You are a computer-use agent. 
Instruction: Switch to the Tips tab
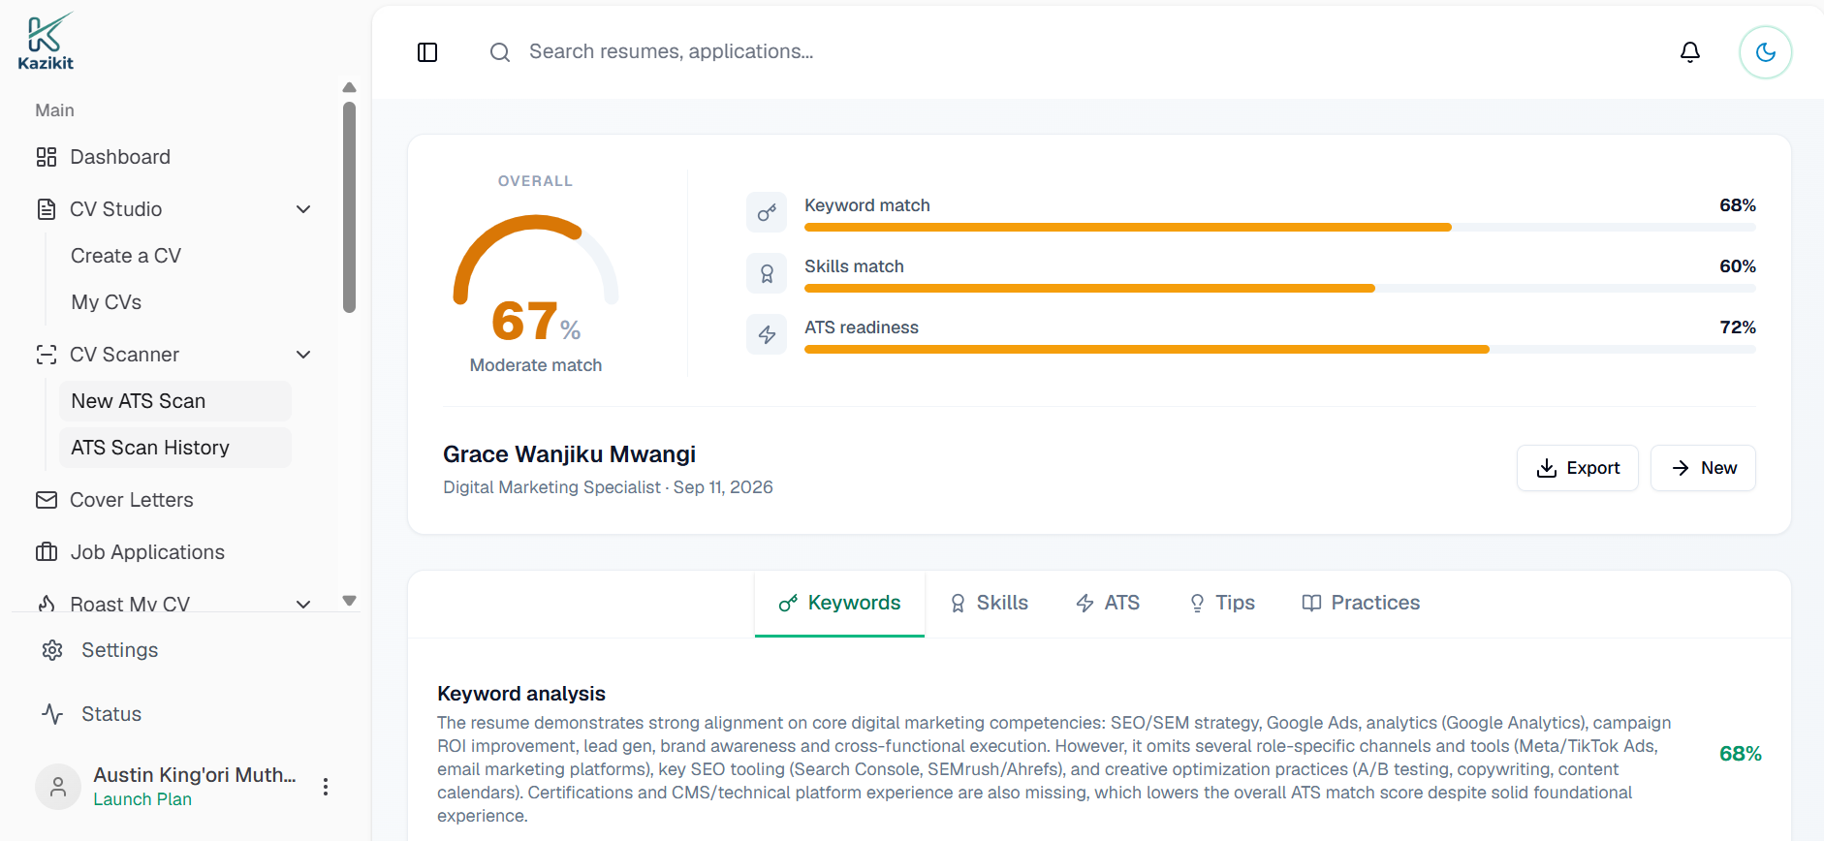pos(1221,604)
